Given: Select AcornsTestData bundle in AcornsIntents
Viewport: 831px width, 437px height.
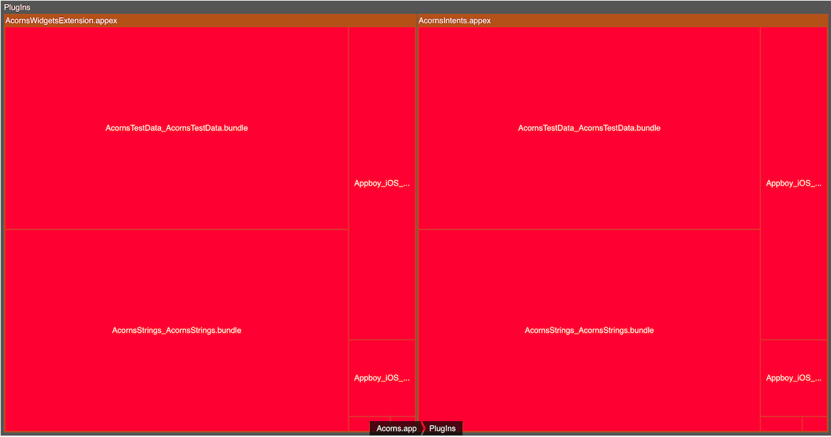Looking at the screenshot, I should (x=589, y=128).
